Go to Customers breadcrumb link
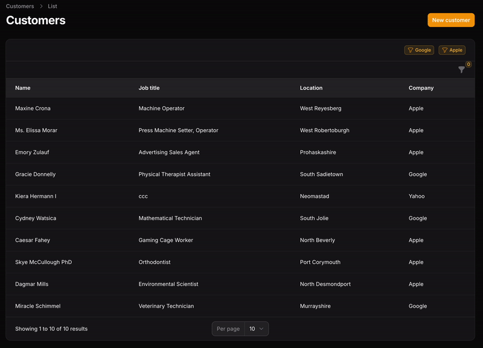Image resolution: width=483 pixels, height=348 pixels. click(20, 7)
